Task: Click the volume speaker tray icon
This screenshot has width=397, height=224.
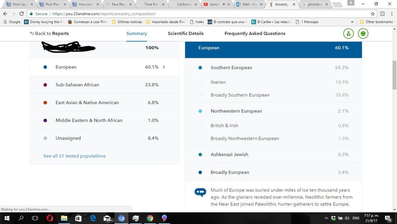Action: coord(347,218)
